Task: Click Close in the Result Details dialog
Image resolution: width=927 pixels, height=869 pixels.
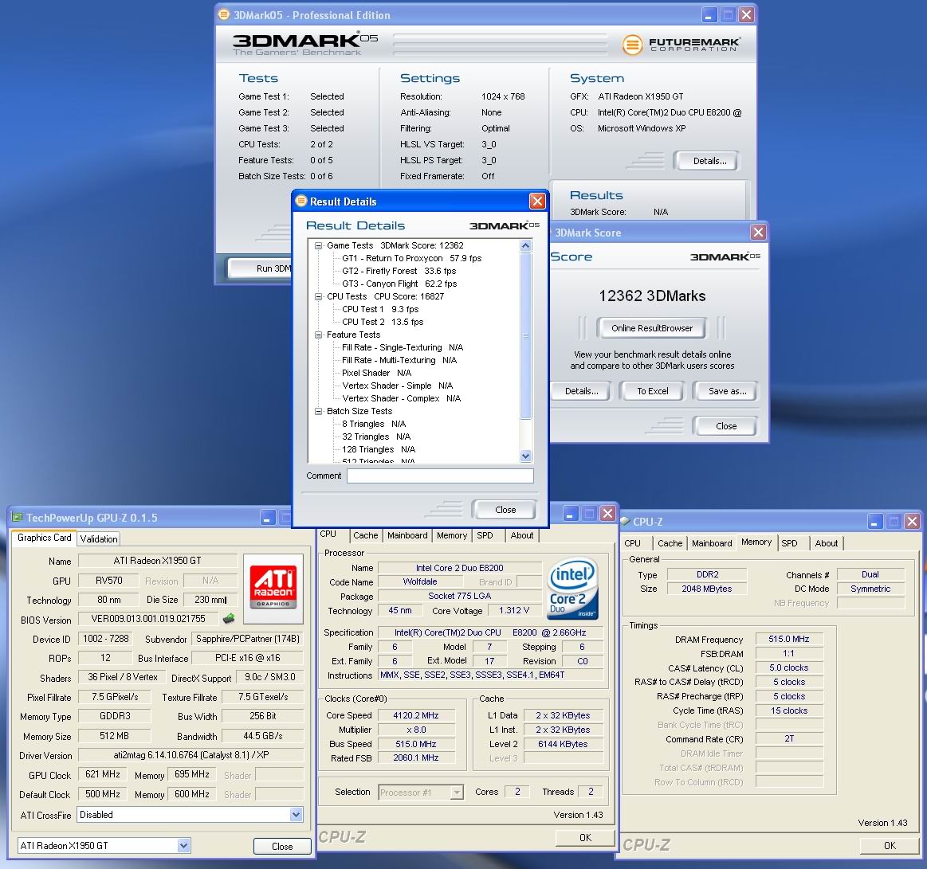Action: click(x=505, y=509)
